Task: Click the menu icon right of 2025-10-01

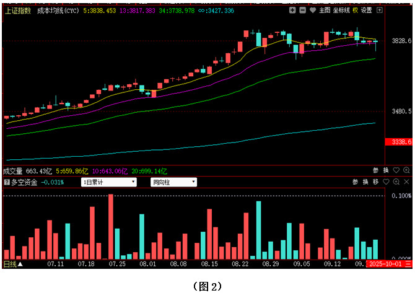Action: pyautogui.click(x=408, y=264)
